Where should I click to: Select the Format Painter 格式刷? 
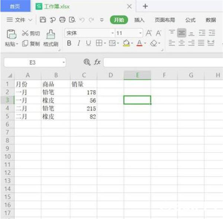pyautogui.click(x=51, y=38)
